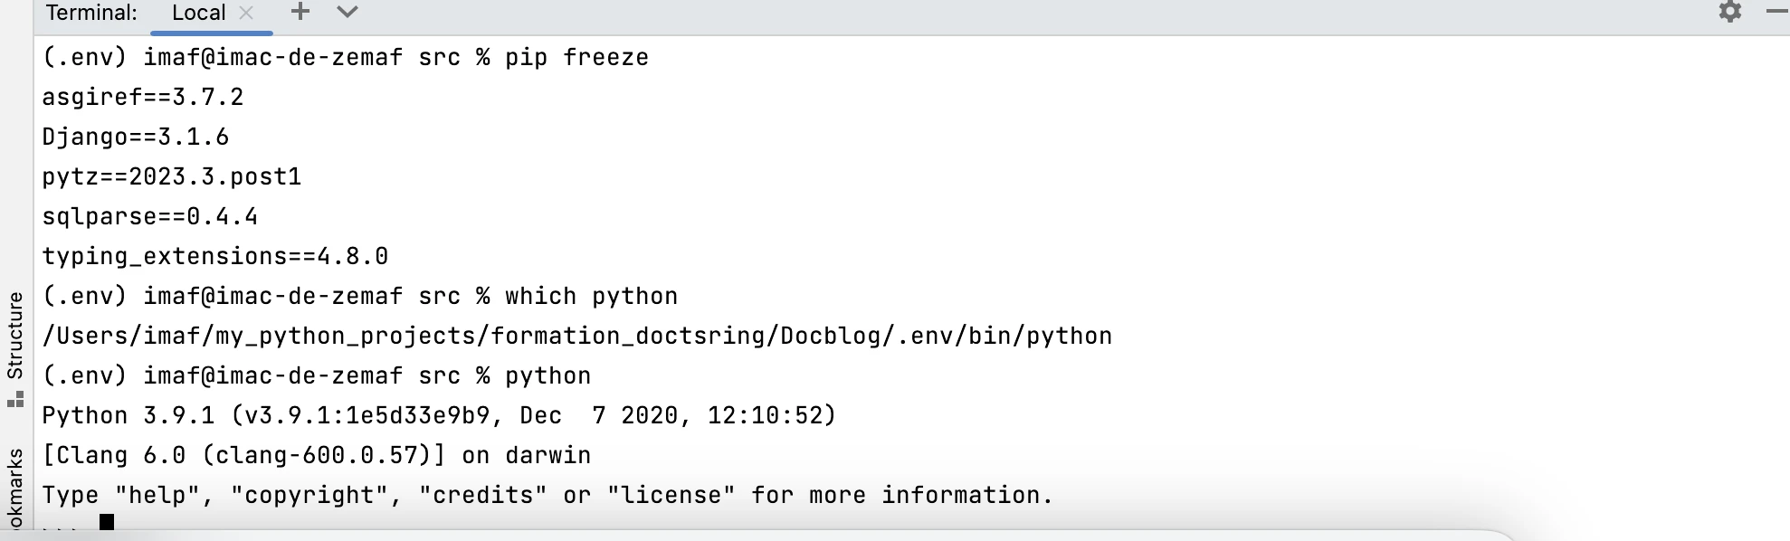The height and width of the screenshot is (541, 1790).
Task: Click the Terminal panel title label
Action: pyautogui.click(x=91, y=13)
